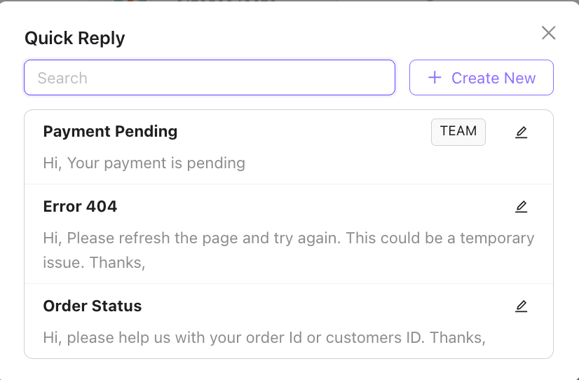This screenshot has height=380, width=579.
Task: Click the plus icon beside Create New
Action: point(435,78)
